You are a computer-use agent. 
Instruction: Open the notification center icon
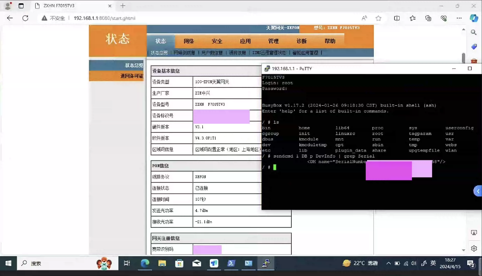tap(471, 263)
